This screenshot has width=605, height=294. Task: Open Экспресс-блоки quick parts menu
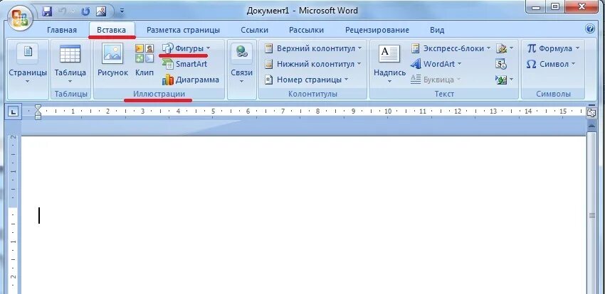tap(451, 48)
